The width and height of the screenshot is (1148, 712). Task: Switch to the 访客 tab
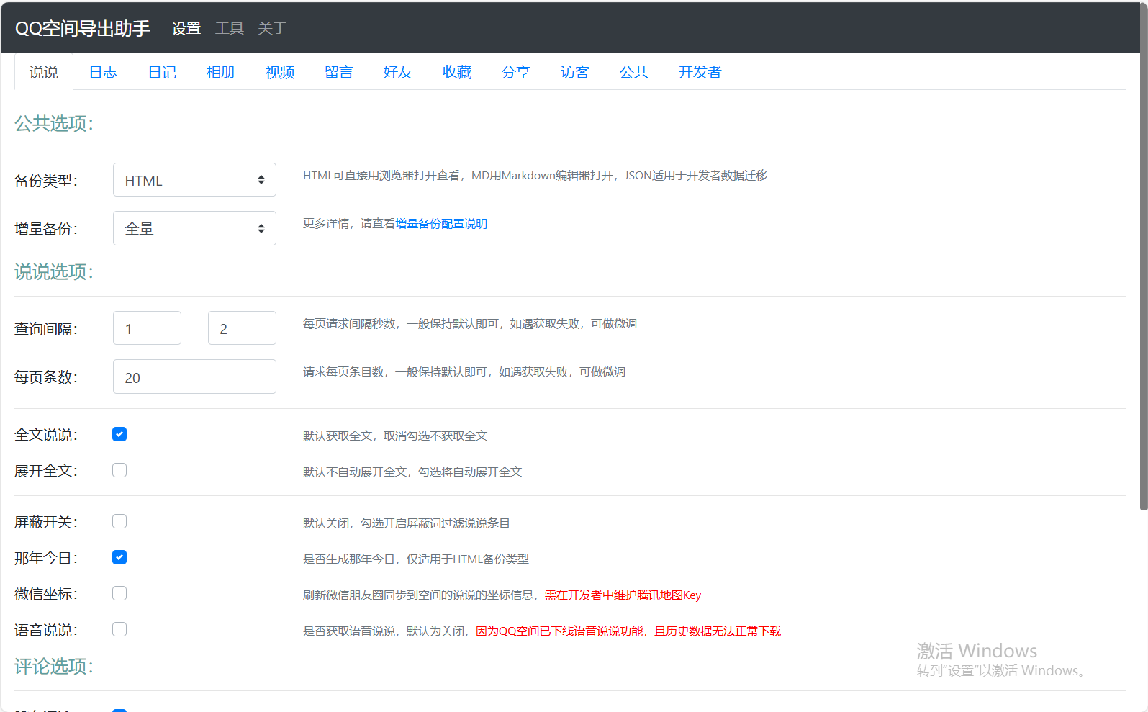point(575,72)
